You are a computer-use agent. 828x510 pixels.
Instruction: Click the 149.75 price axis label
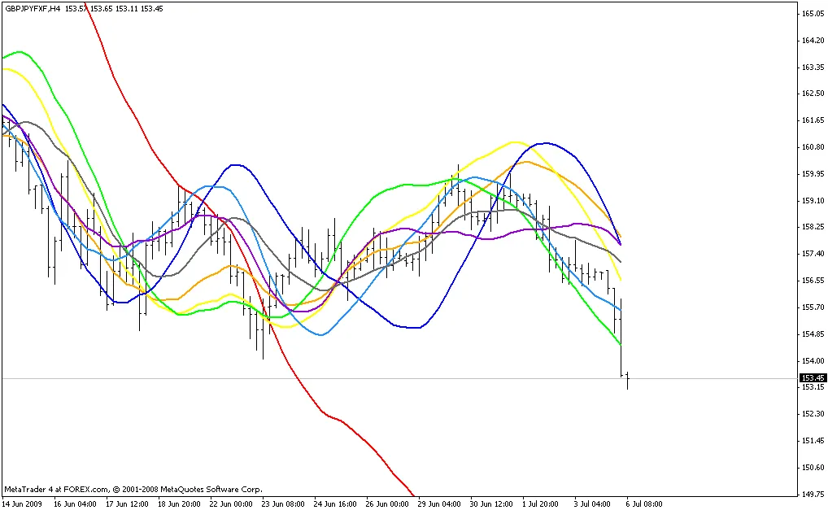coord(813,494)
